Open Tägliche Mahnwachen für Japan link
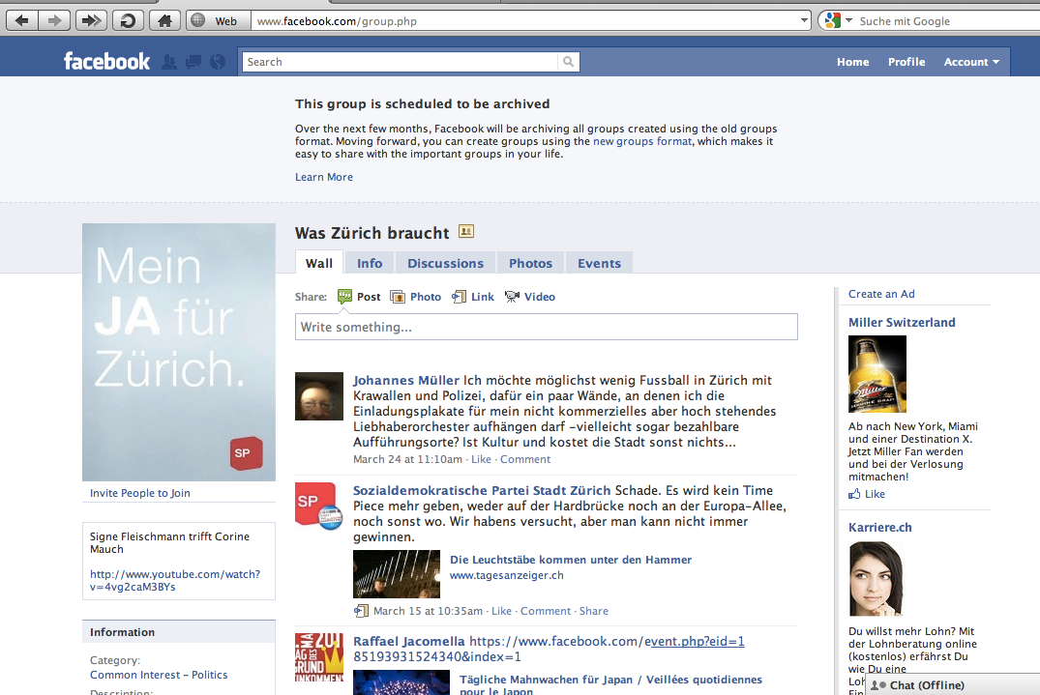Viewport: 1040px width, 695px height. [610, 685]
